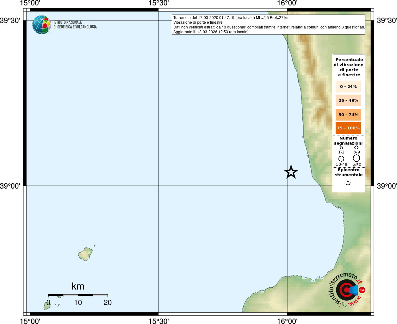Select the 0 - 24% color swatch
The width and height of the screenshot is (397, 324).
pos(348,86)
